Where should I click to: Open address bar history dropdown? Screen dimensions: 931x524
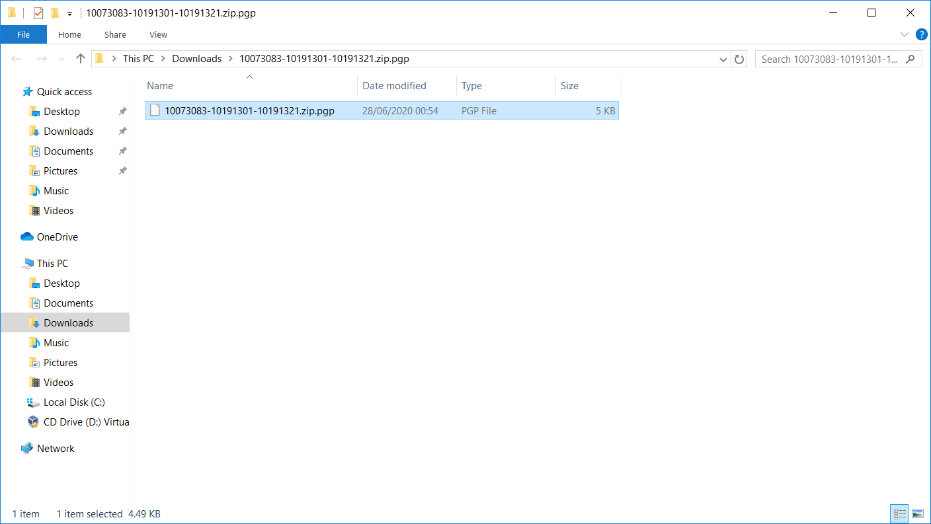tap(723, 59)
